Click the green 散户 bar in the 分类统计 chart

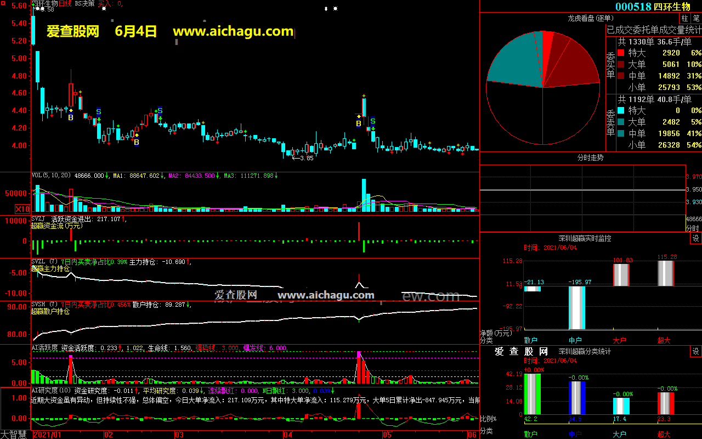coord(533,393)
